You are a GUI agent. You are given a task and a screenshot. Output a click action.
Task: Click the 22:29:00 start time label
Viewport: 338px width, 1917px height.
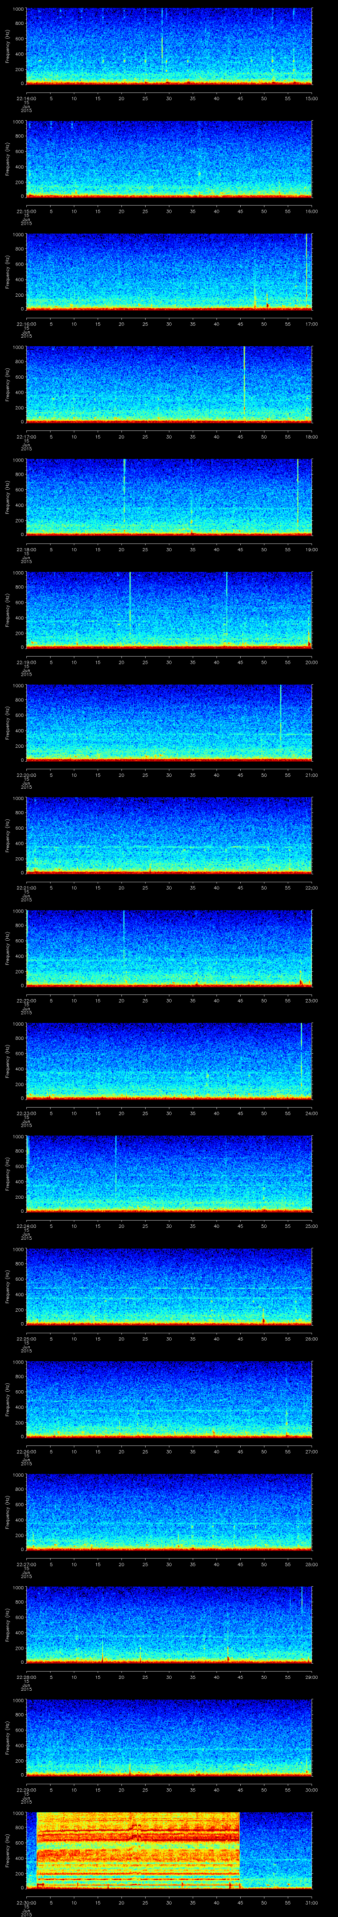click(26, 1789)
